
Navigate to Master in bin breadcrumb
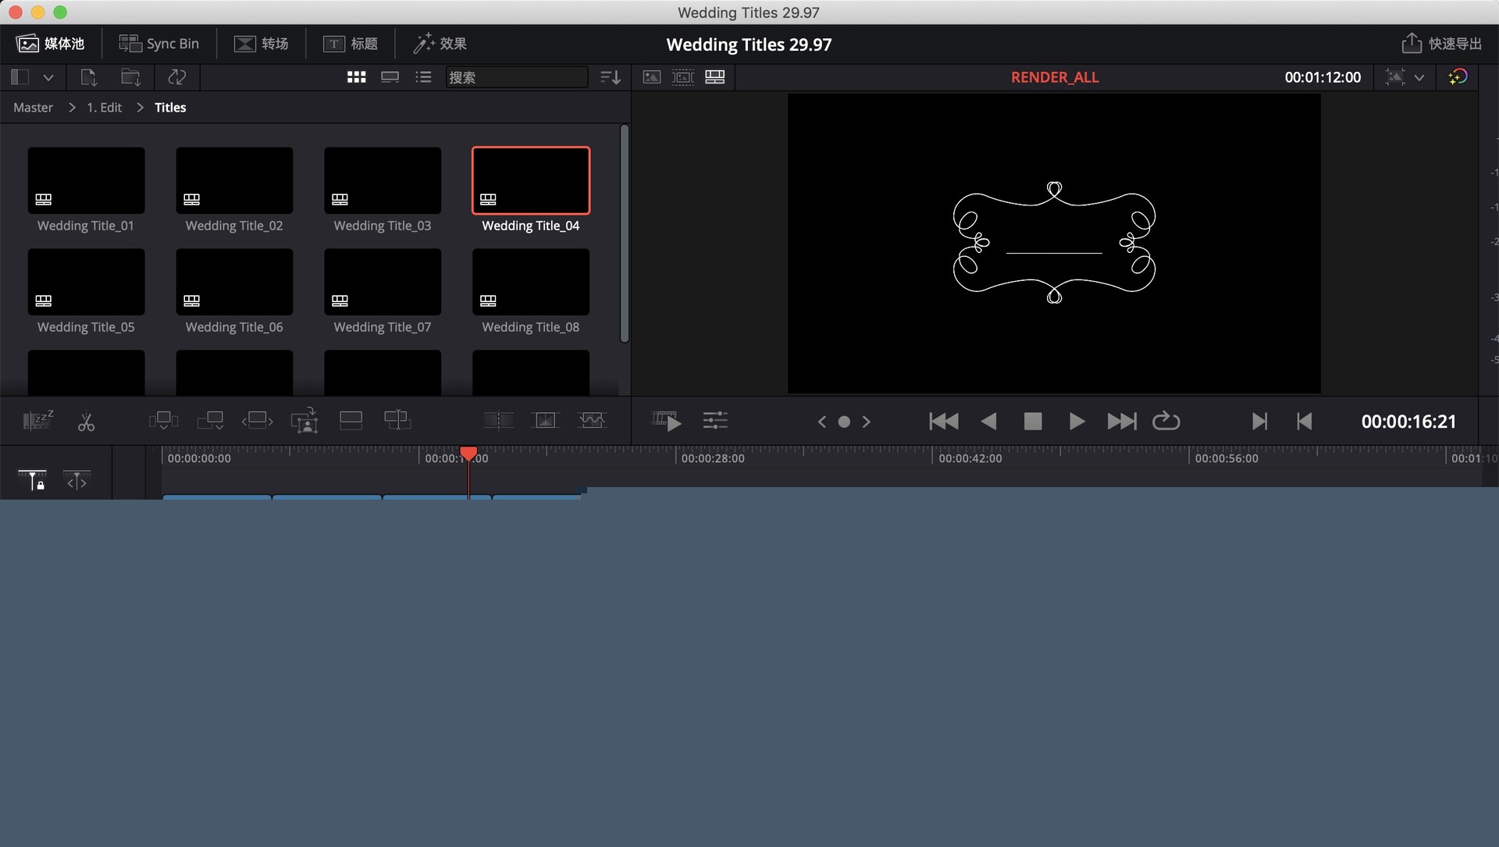[33, 108]
